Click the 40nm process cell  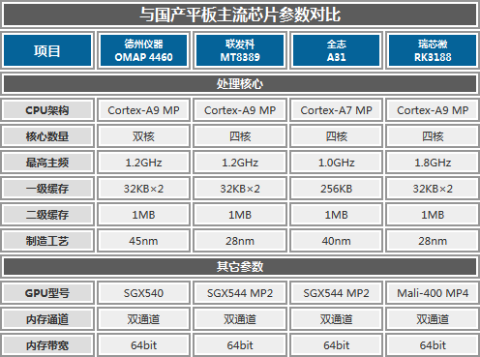[x=336, y=241]
